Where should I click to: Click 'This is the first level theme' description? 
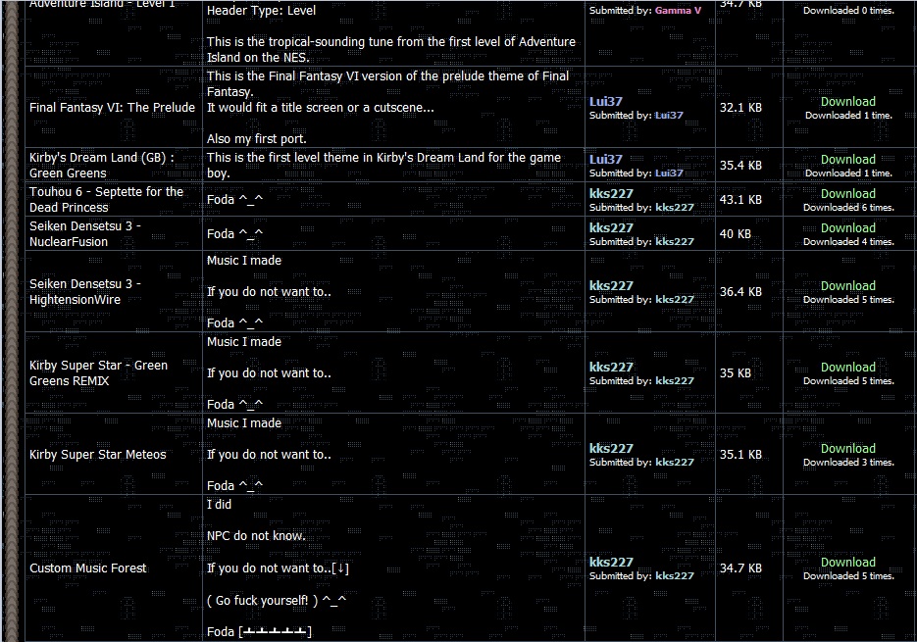(x=383, y=166)
